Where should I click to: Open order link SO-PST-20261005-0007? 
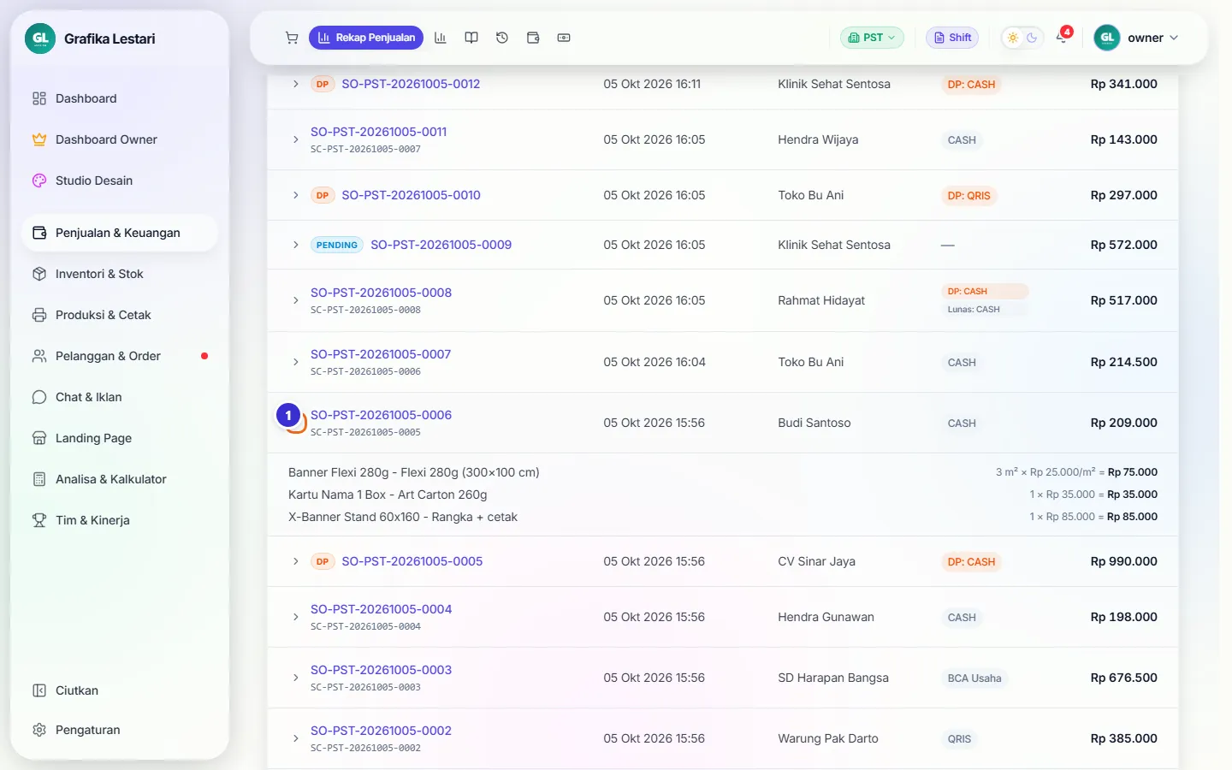tap(381, 354)
